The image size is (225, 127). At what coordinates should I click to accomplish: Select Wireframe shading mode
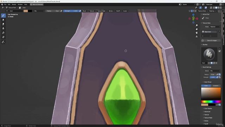pos(214,8)
